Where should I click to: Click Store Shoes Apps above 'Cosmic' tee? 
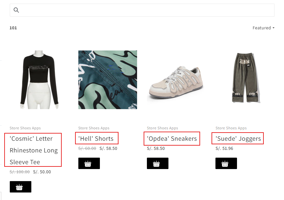tap(25, 128)
